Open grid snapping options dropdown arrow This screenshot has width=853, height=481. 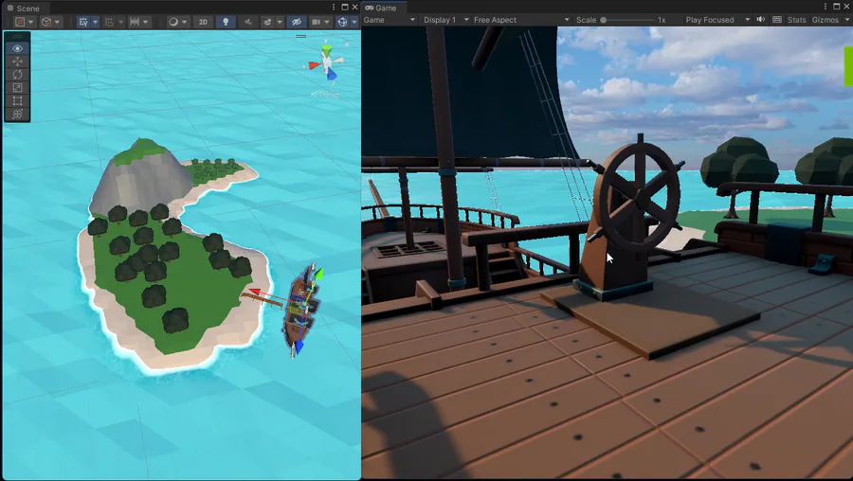[x=120, y=22]
